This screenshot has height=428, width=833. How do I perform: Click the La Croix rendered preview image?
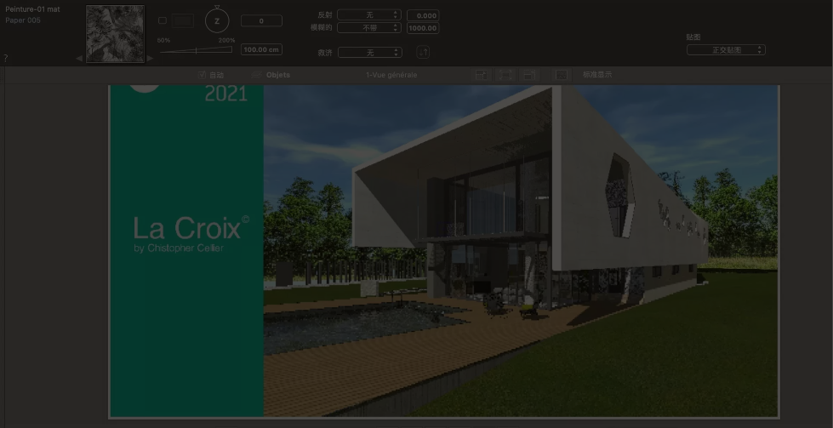(443, 251)
